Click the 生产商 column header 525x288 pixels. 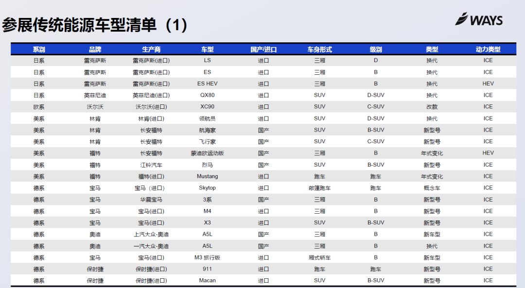click(x=151, y=50)
